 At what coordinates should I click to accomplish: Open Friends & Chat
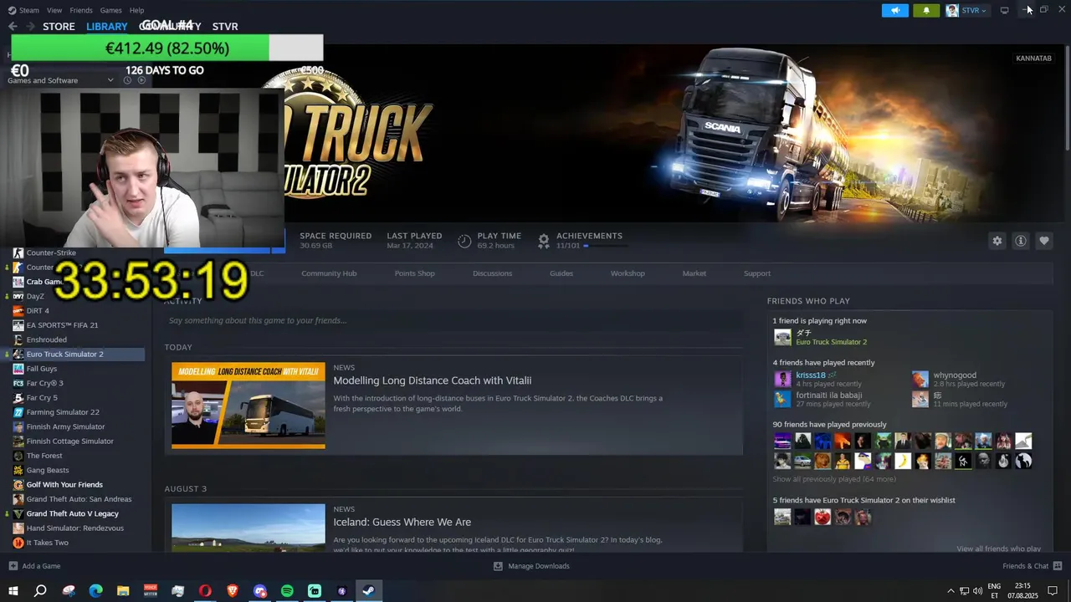click(1032, 566)
